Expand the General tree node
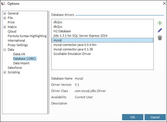This screenshot has width=167, height=122. (5, 13)
